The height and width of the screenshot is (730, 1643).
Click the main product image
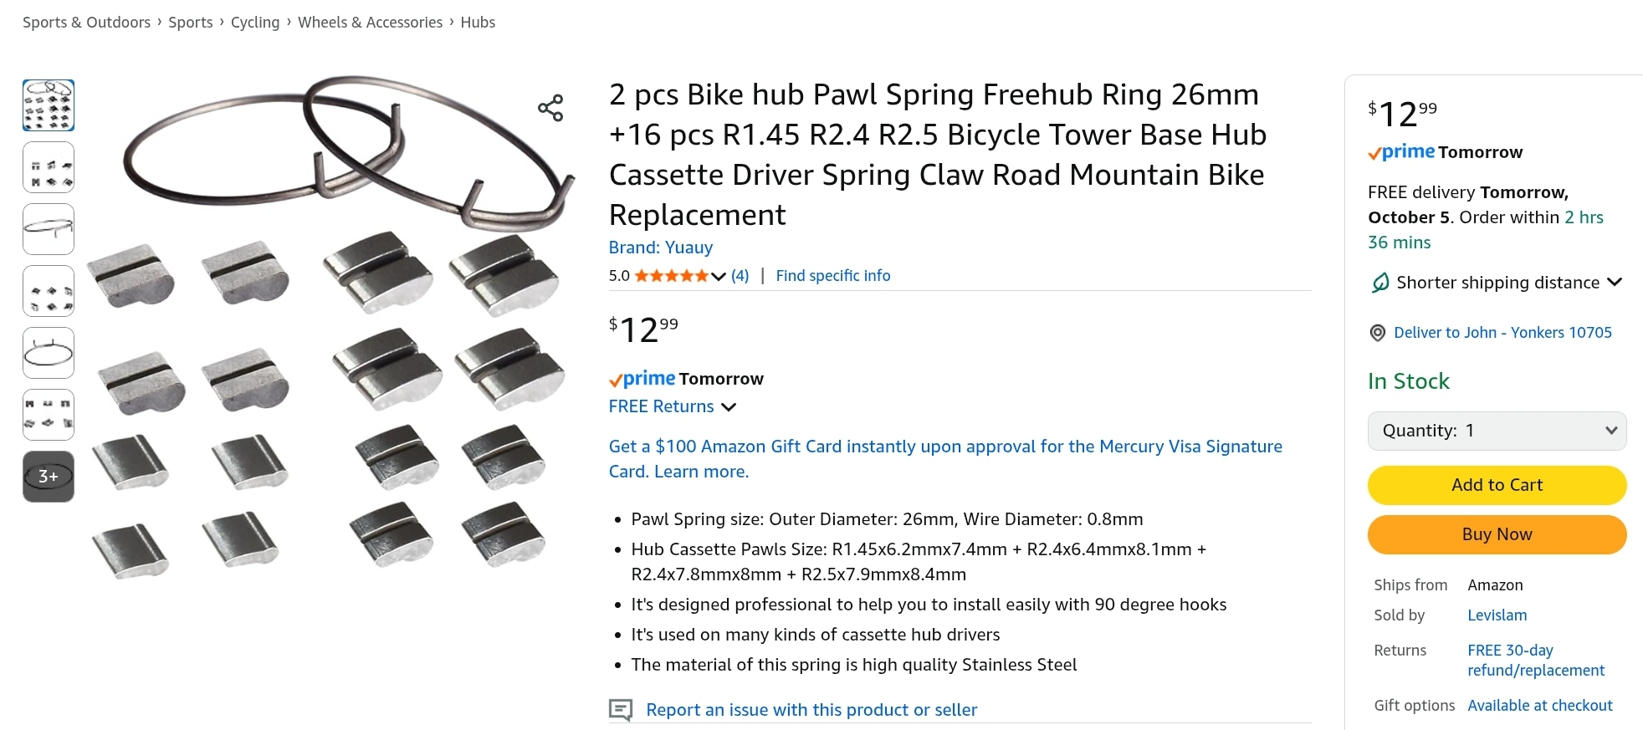(x=330, y=326)
